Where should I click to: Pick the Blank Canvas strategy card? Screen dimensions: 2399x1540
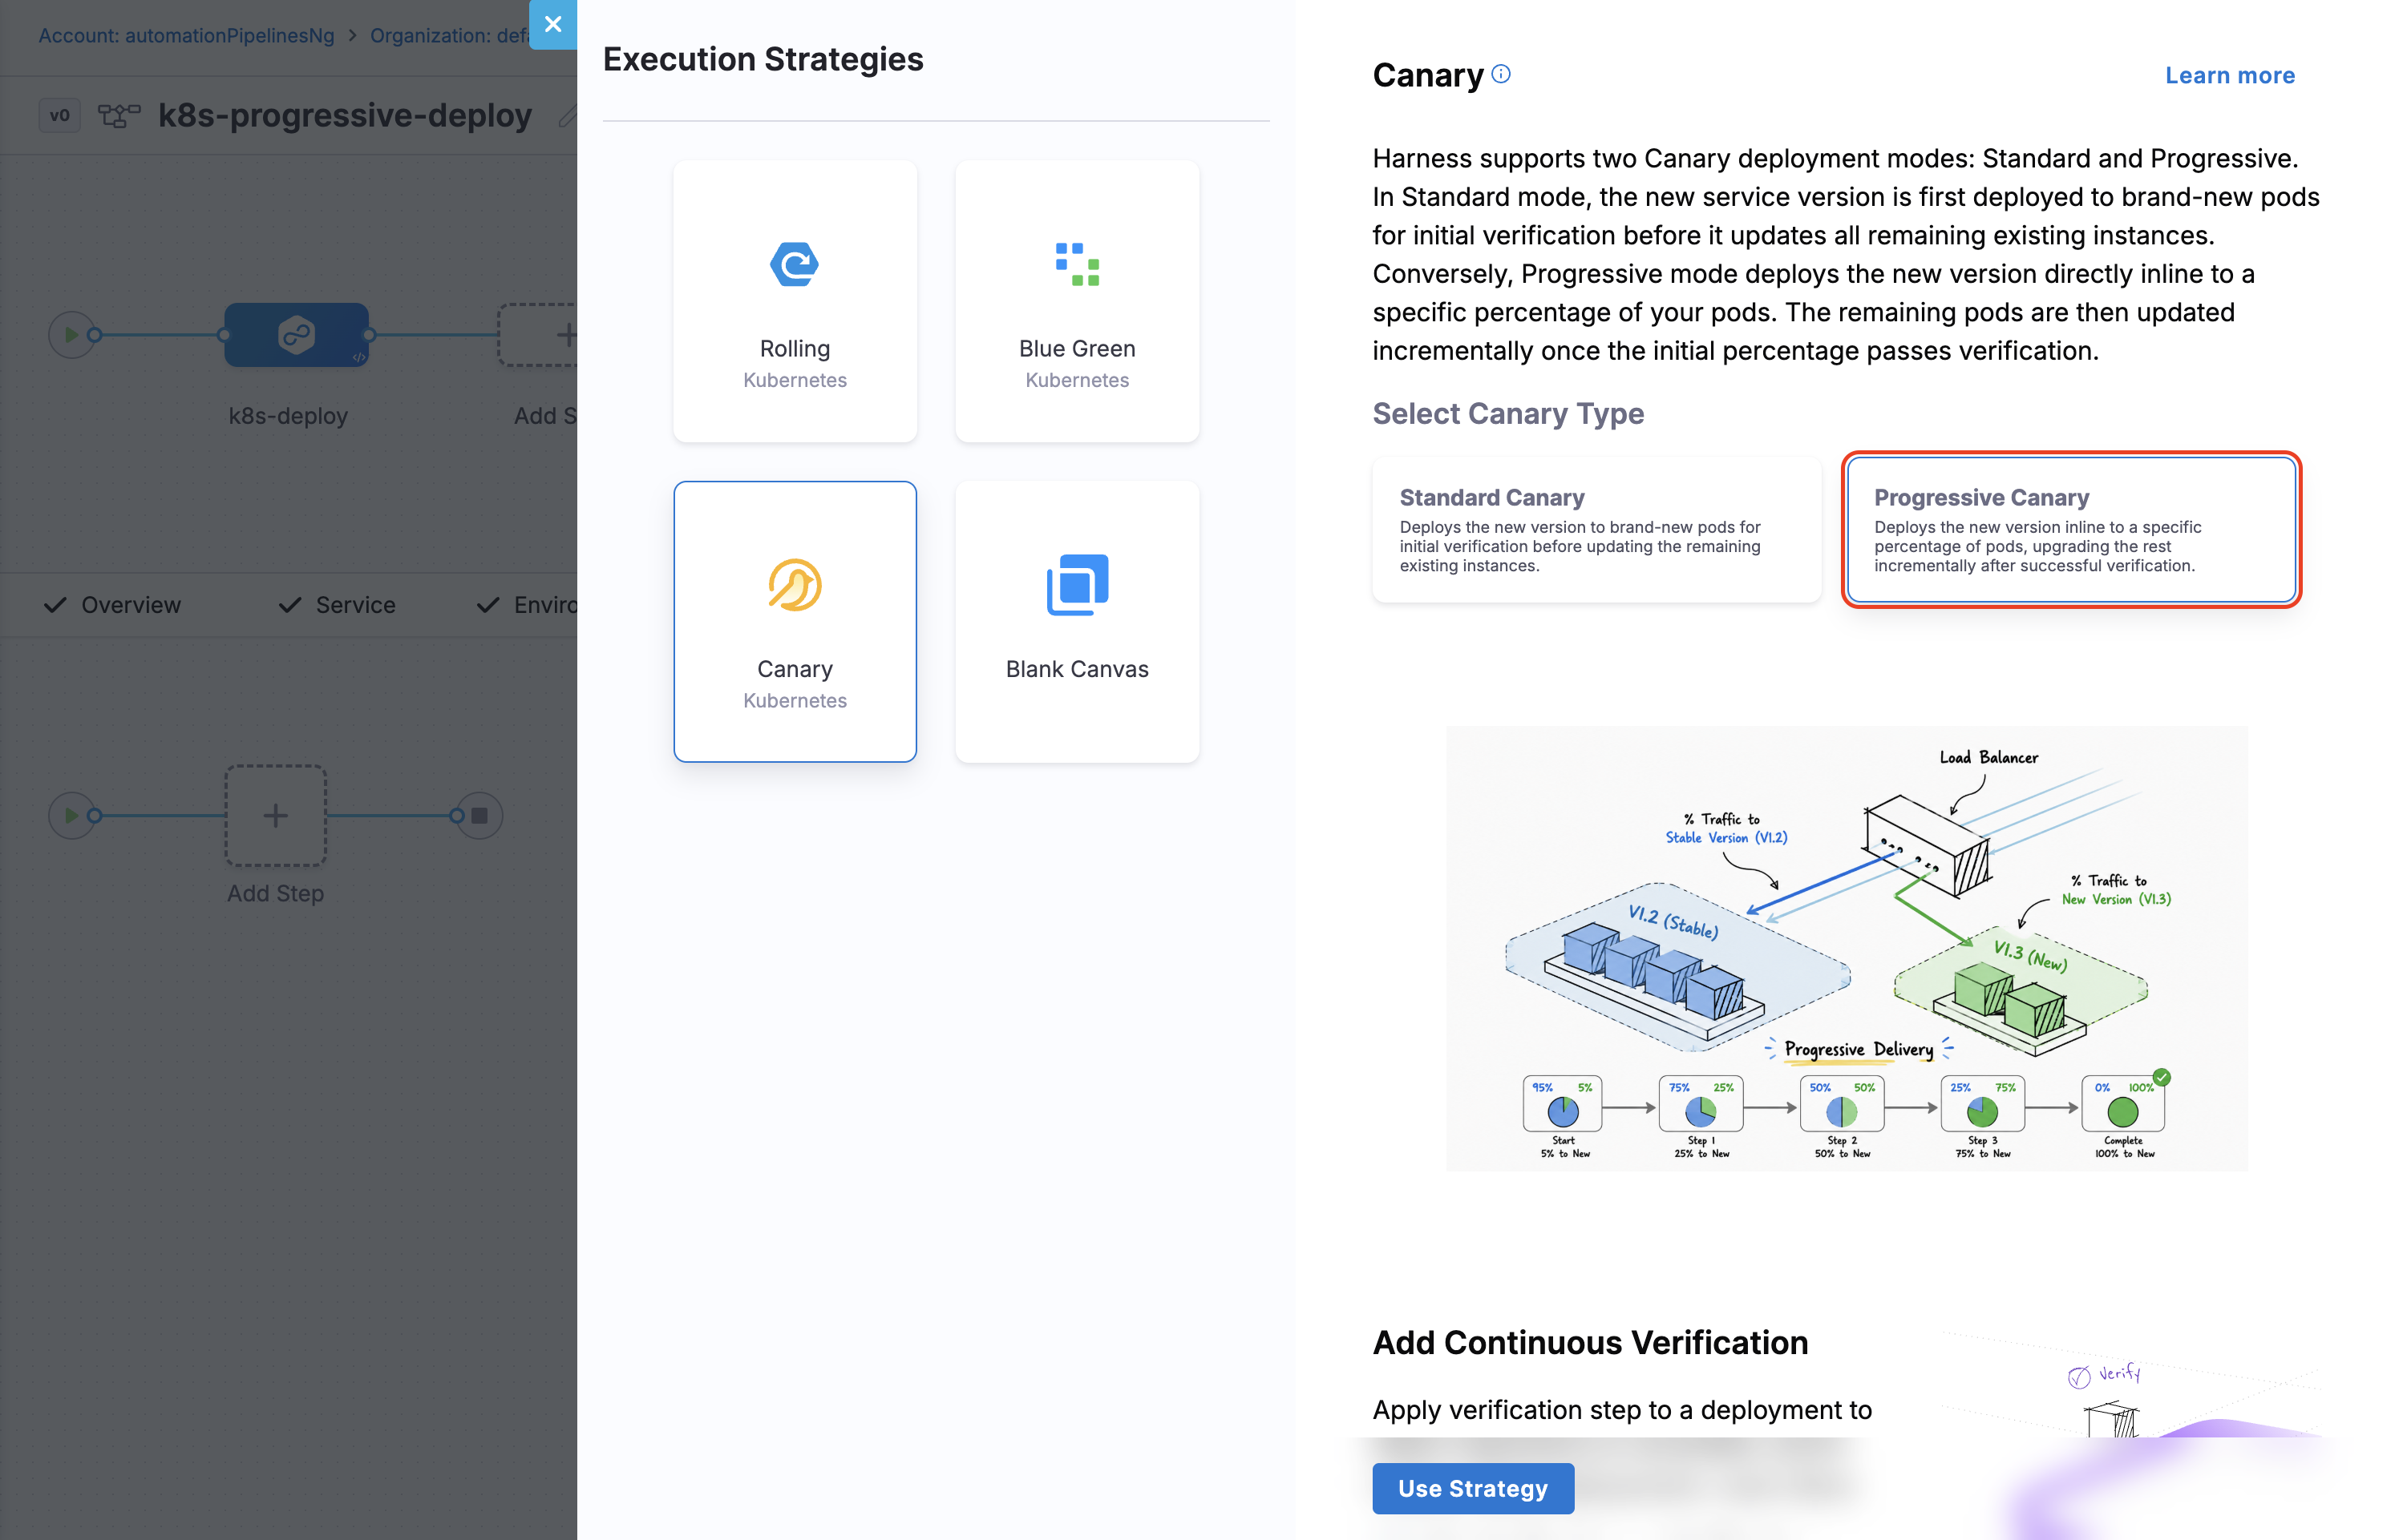coord(1077,621)
